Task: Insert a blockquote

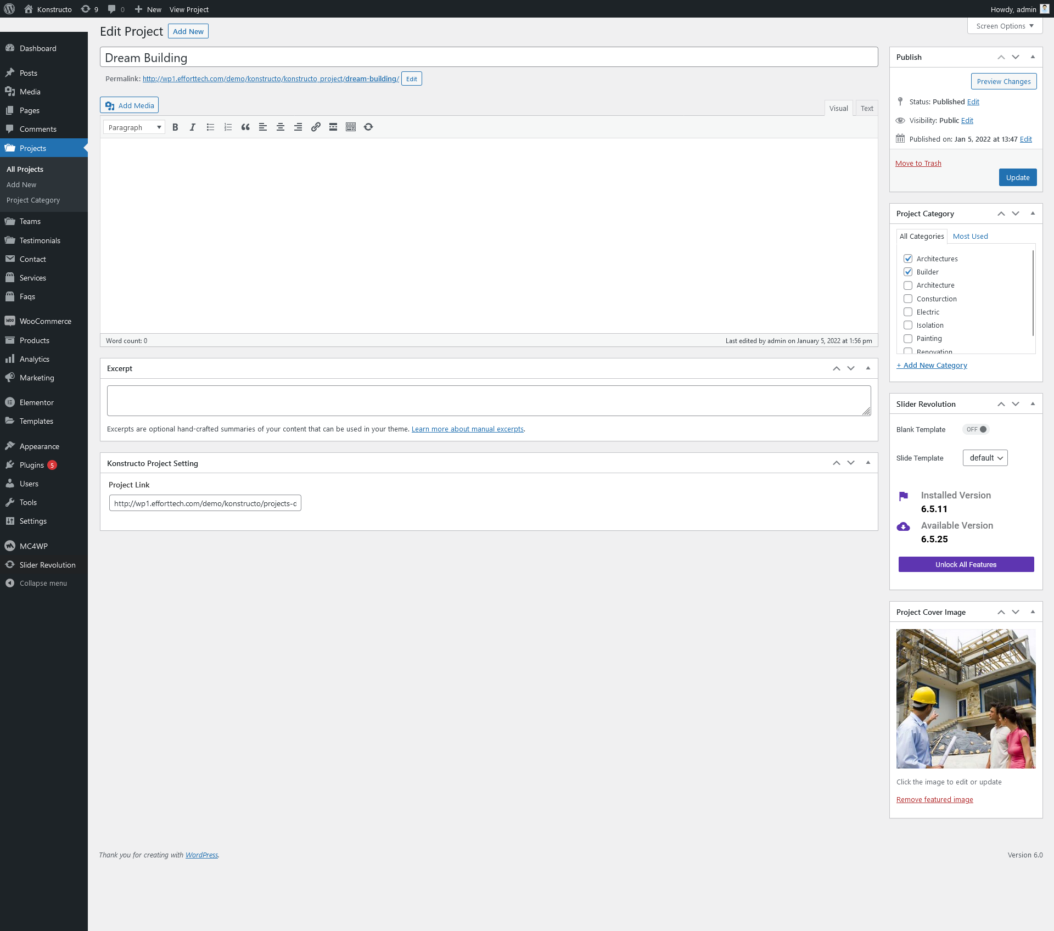Action: [x=245, y=127]
